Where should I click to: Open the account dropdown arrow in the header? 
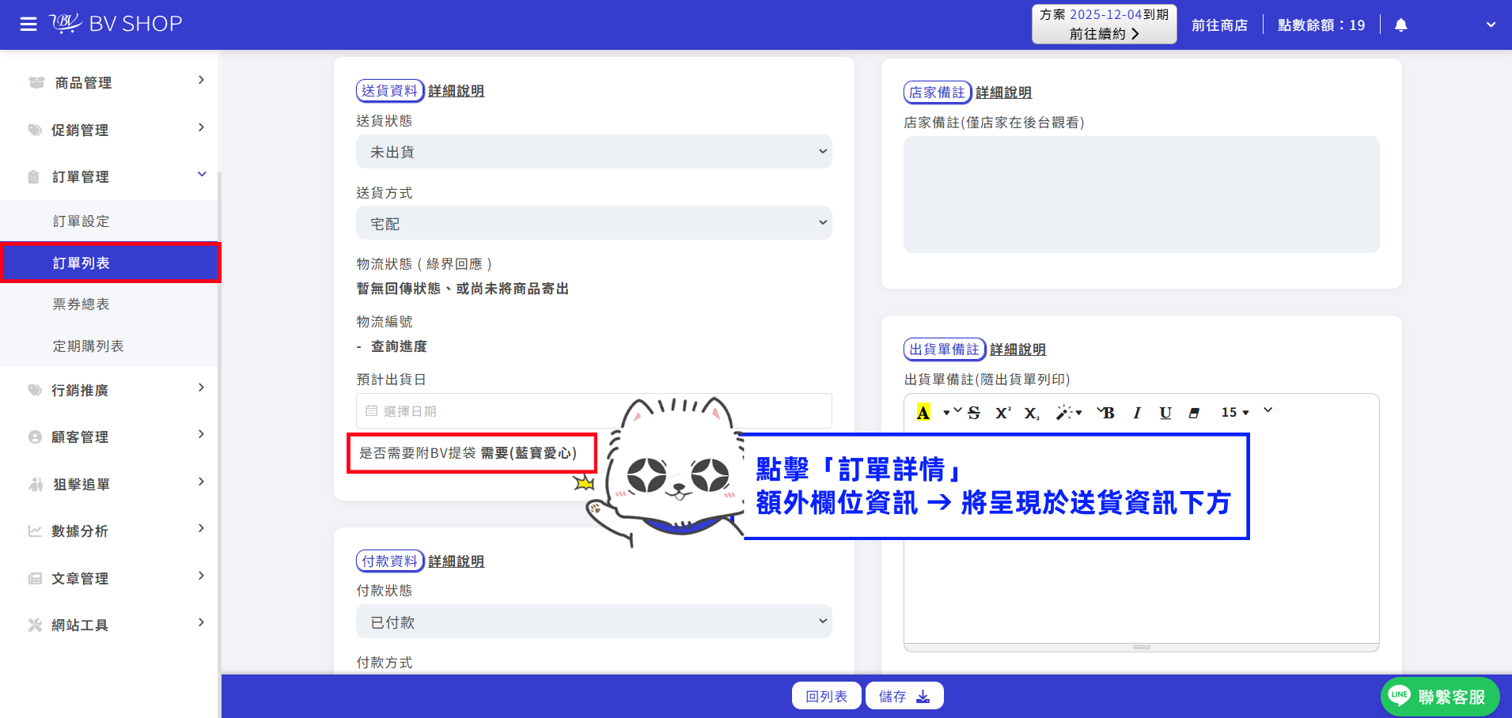[x=1491, y=25]
